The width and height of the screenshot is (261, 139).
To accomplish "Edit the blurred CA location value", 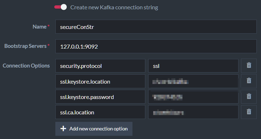I will [193, 112].
